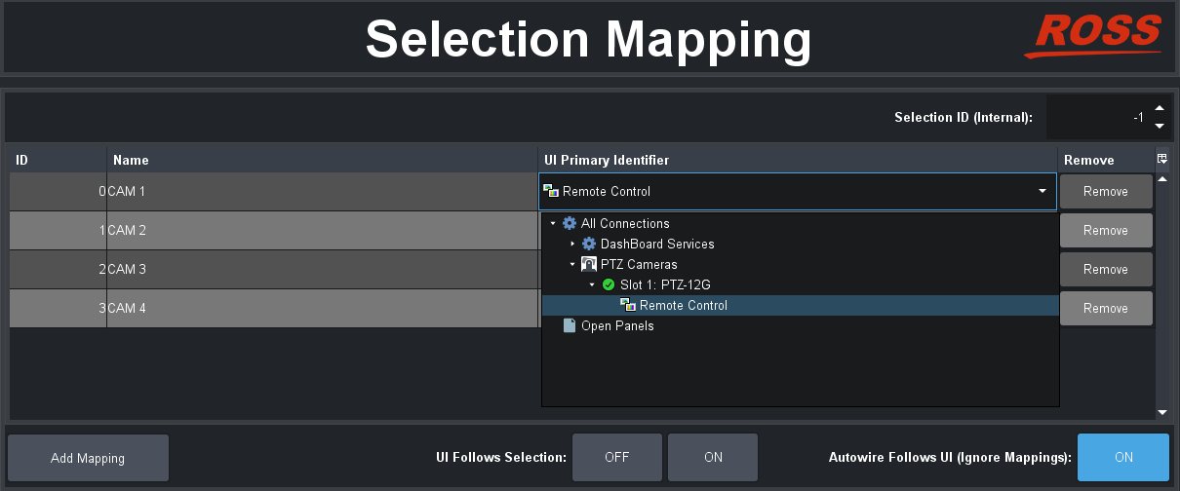
Task: Select Open Panels in the tree
Action: tap(617, 326)
